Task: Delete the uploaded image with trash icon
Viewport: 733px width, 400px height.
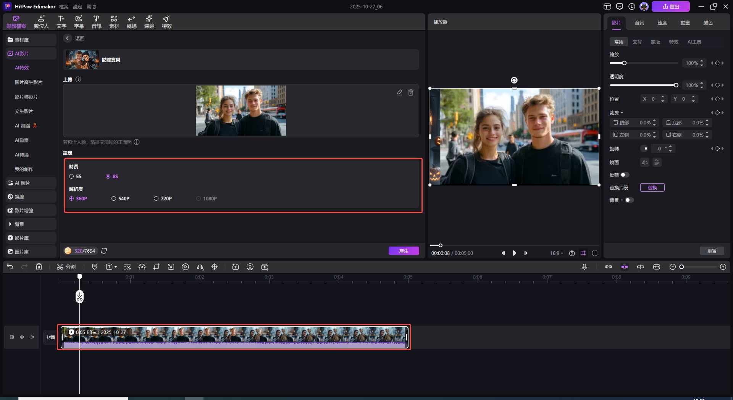Action: (411, 93)
